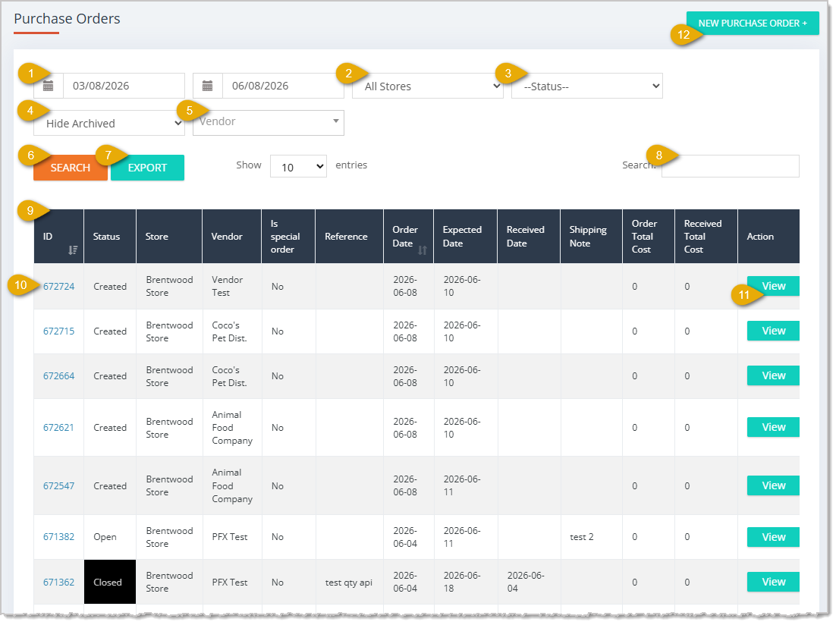Screen dimensions: 836x625
Task: View order 672621 via View button
Action: point(773,427)
